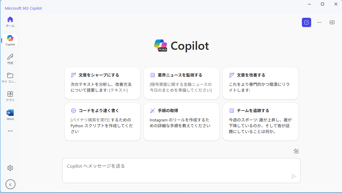342x193 pixels.
Task: Click text これをより専門的かつ簡潔にリラ
Action: click(x=259, y=84)
